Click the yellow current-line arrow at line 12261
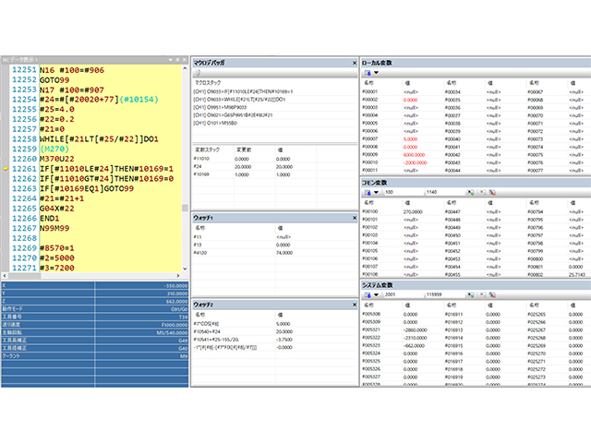Screen dimensions: 591x443 point(6,169)
